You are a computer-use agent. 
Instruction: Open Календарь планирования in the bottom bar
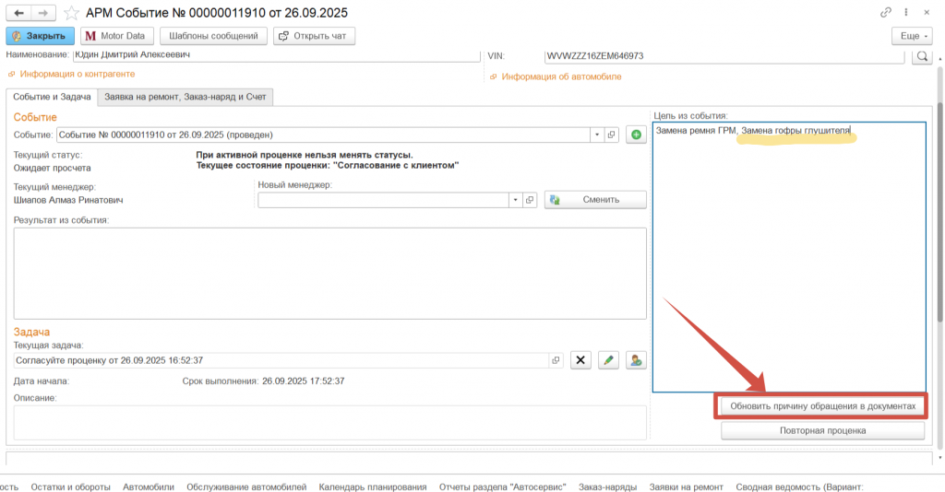372,486
